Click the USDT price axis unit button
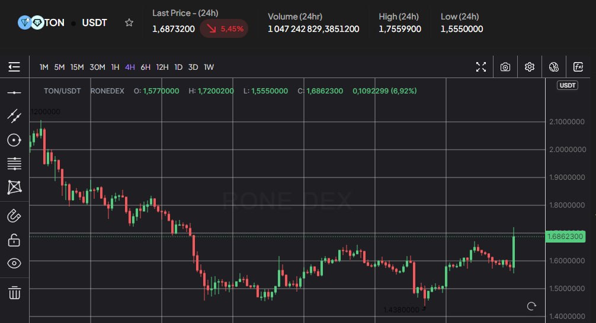The height and width of the screenshot is (323, 596). 568,86
